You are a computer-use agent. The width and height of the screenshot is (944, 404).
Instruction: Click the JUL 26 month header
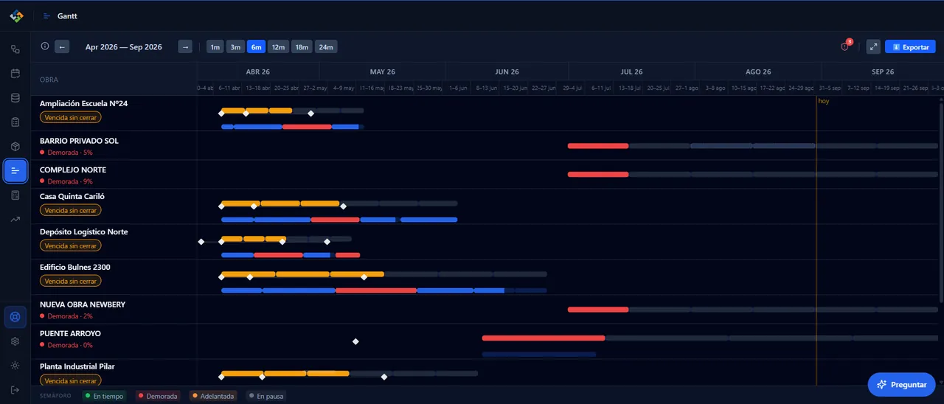(x=631, y=72)
